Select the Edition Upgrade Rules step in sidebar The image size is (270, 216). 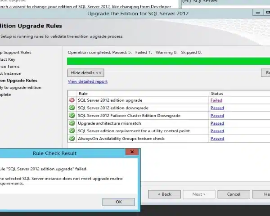(x=19, y=81)
